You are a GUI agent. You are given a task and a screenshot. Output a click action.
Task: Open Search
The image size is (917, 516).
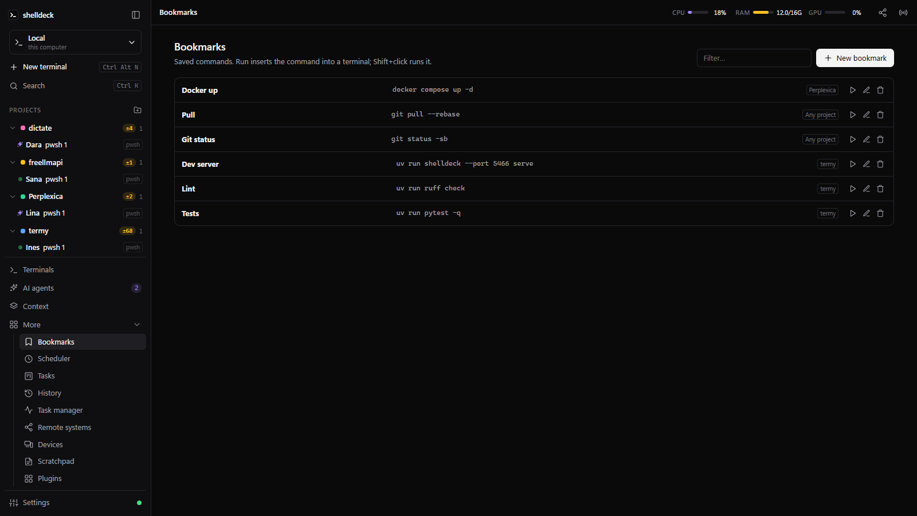coord(75,85)
